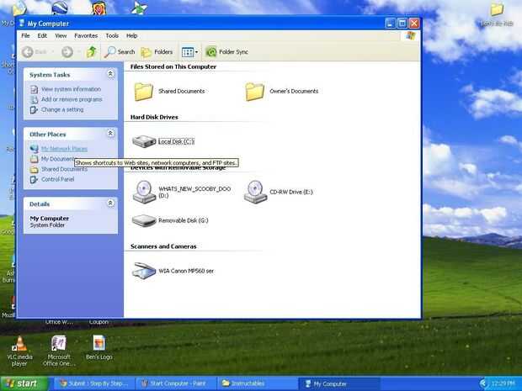Click the Local Disk (C:) label text
Image resolution: width=522 pixels, height=391 pixels.
[176, 141]
